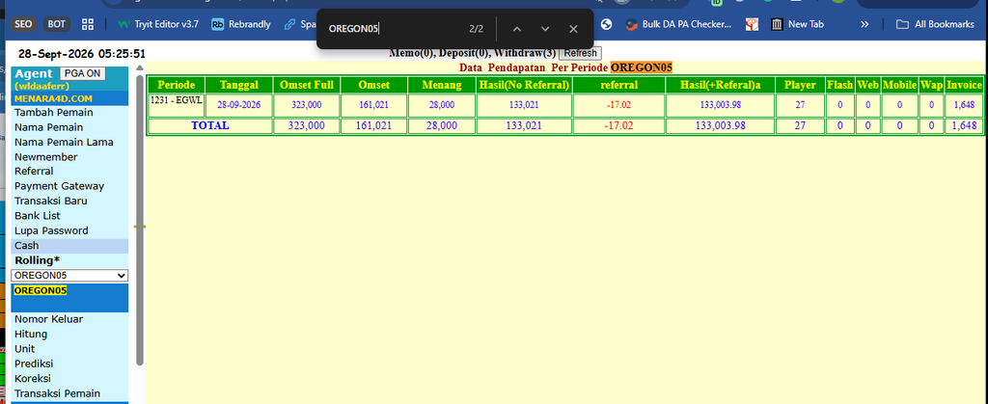Click the Hasil(No Referral) column header
The width and height of the screenshot is (988, 404).
[x=524, y=85]
